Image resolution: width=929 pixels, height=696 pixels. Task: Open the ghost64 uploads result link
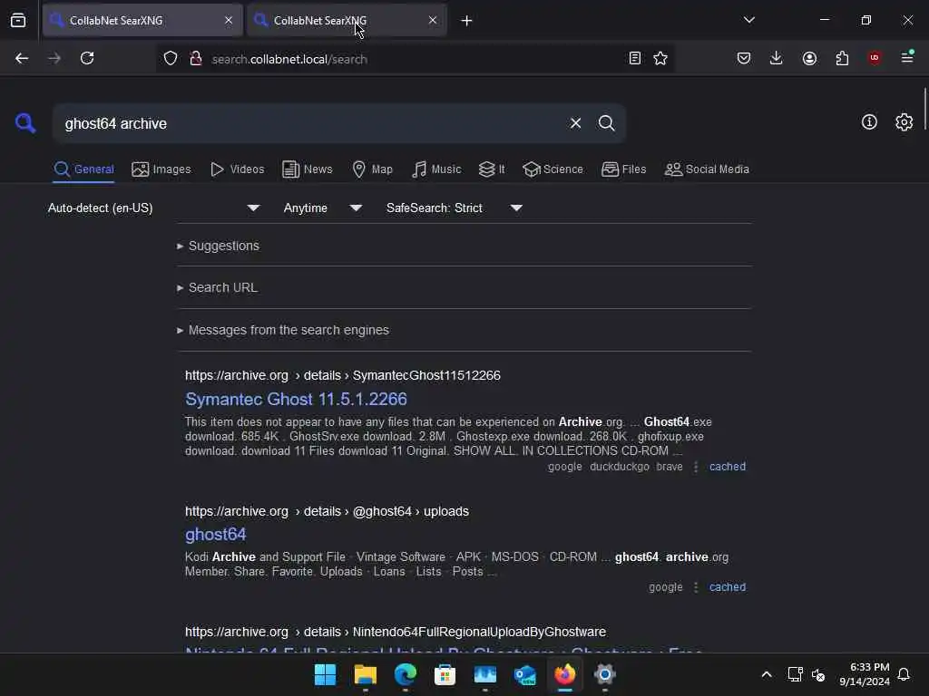[216, 535]
